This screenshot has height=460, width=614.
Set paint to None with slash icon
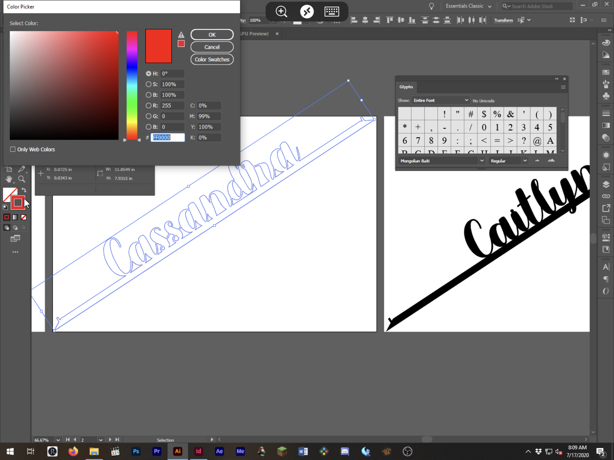pyautogui.click(x=24, y=217)
